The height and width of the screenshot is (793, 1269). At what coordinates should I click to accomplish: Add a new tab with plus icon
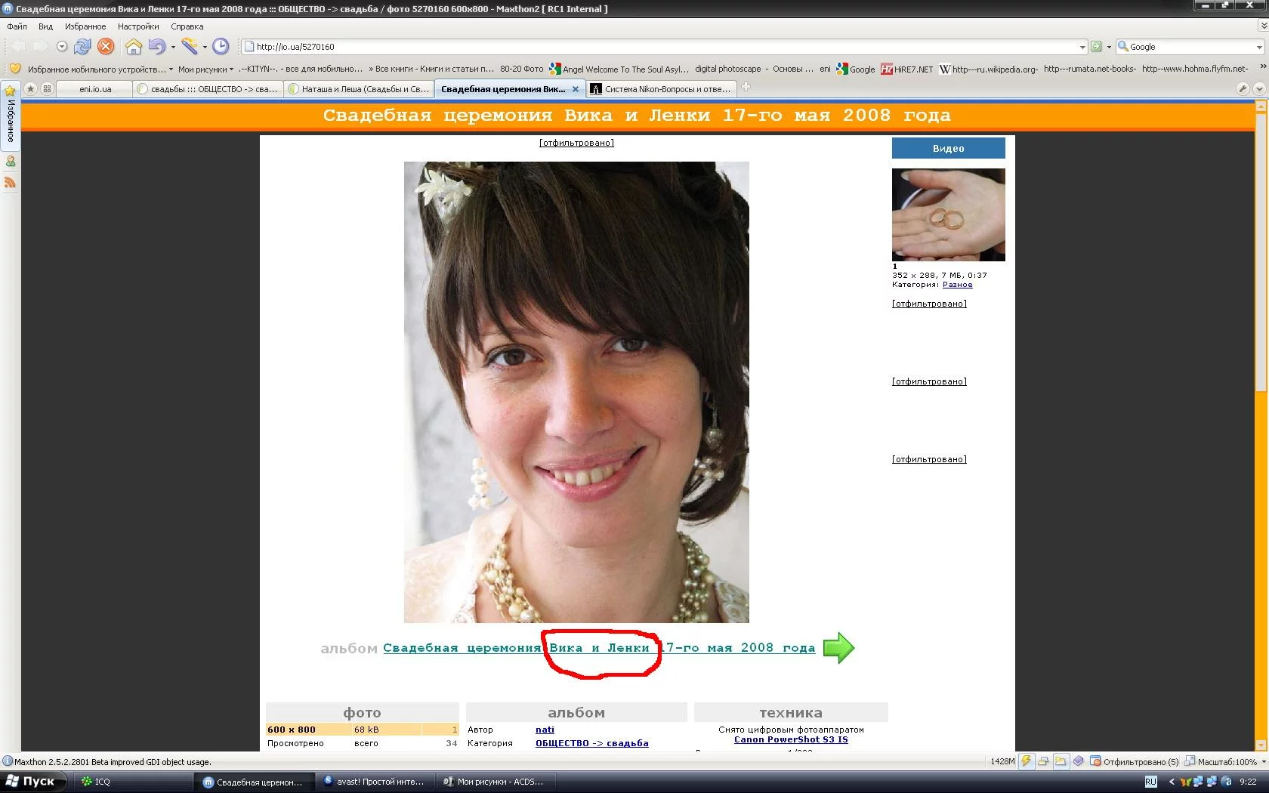point(746,88)
